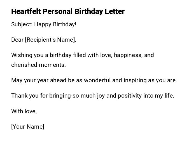Click "Happy" in the subject line
This screenshot has height=144, width=196.
[42, 24]
